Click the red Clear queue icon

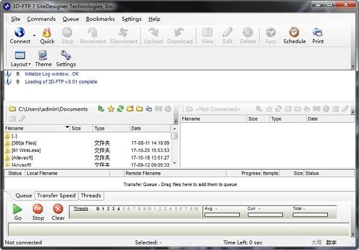coord(58,209)
